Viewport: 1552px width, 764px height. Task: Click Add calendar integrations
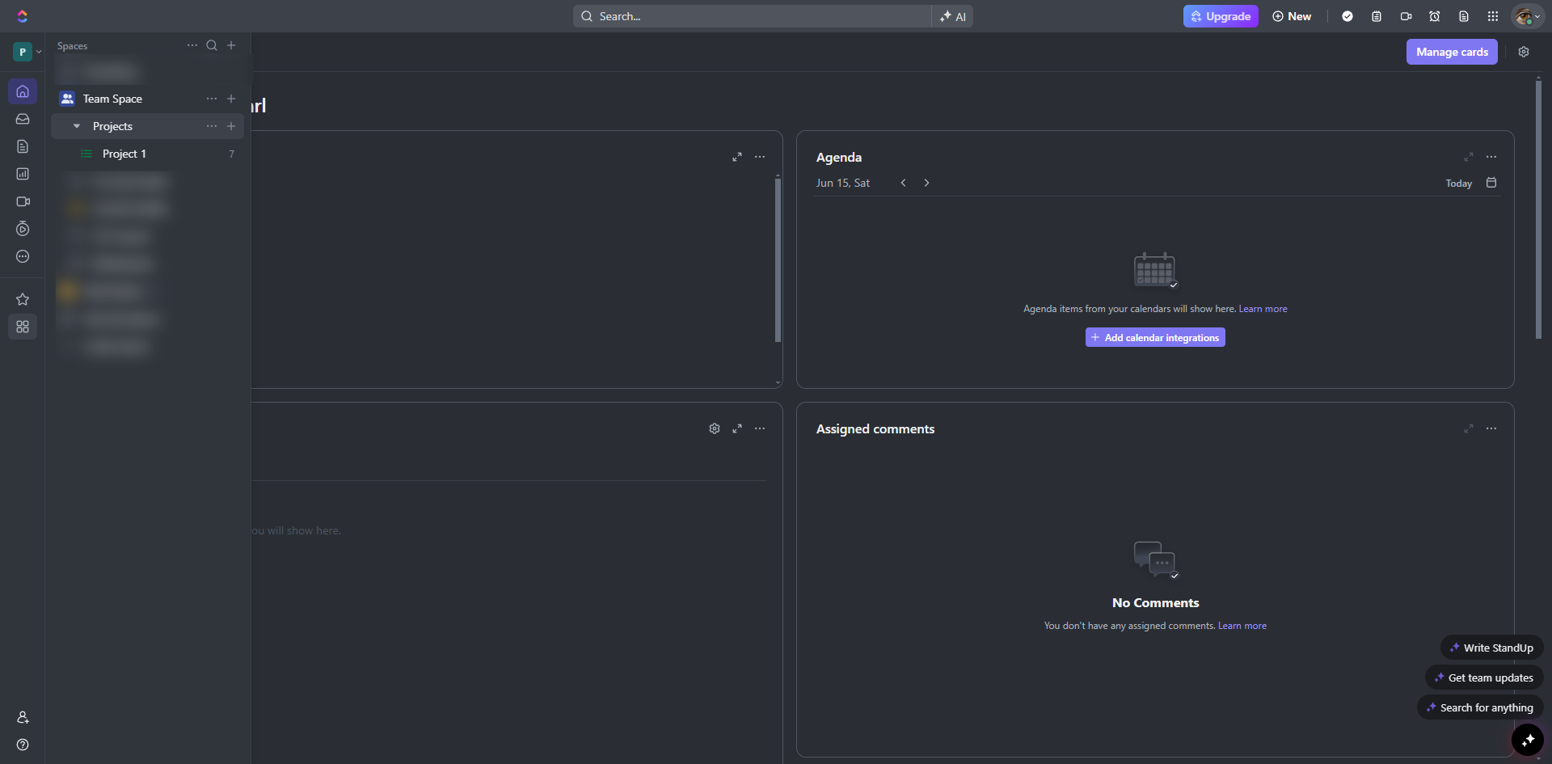(1155, 337)
